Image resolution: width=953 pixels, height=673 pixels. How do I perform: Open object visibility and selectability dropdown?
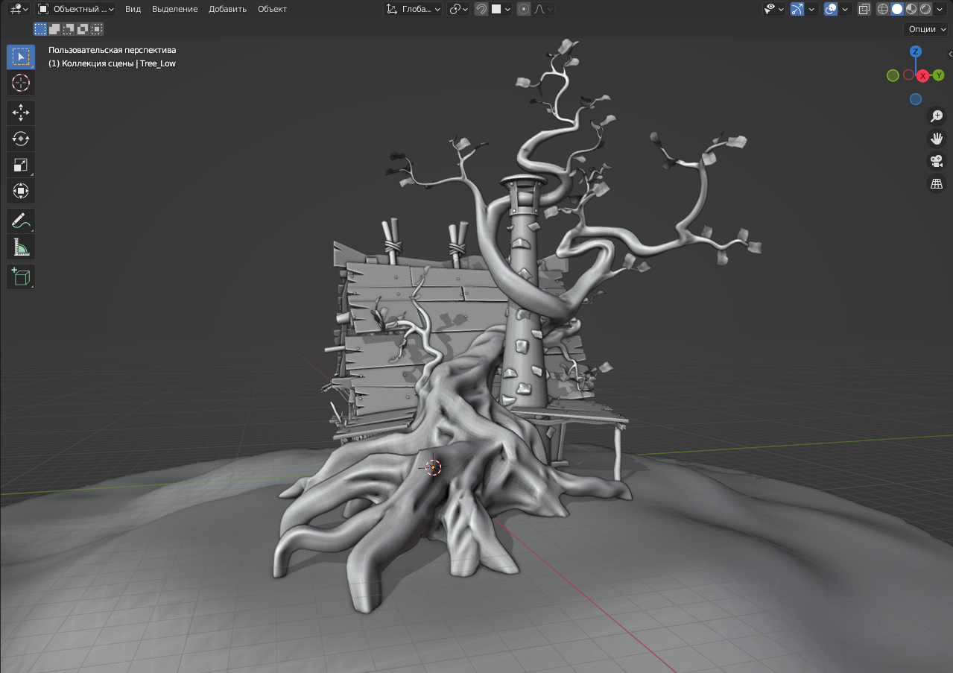click(774, 9)
